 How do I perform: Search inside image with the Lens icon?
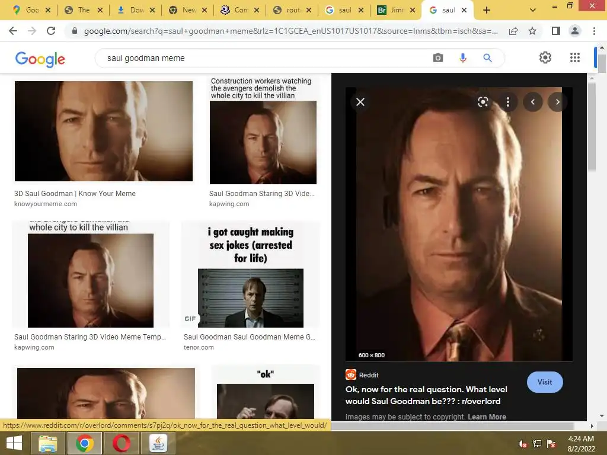(x=483, y=102)
